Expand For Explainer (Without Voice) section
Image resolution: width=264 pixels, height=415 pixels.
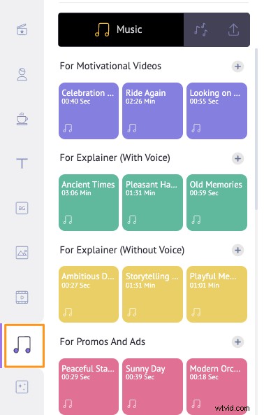[x=237, y=250]
